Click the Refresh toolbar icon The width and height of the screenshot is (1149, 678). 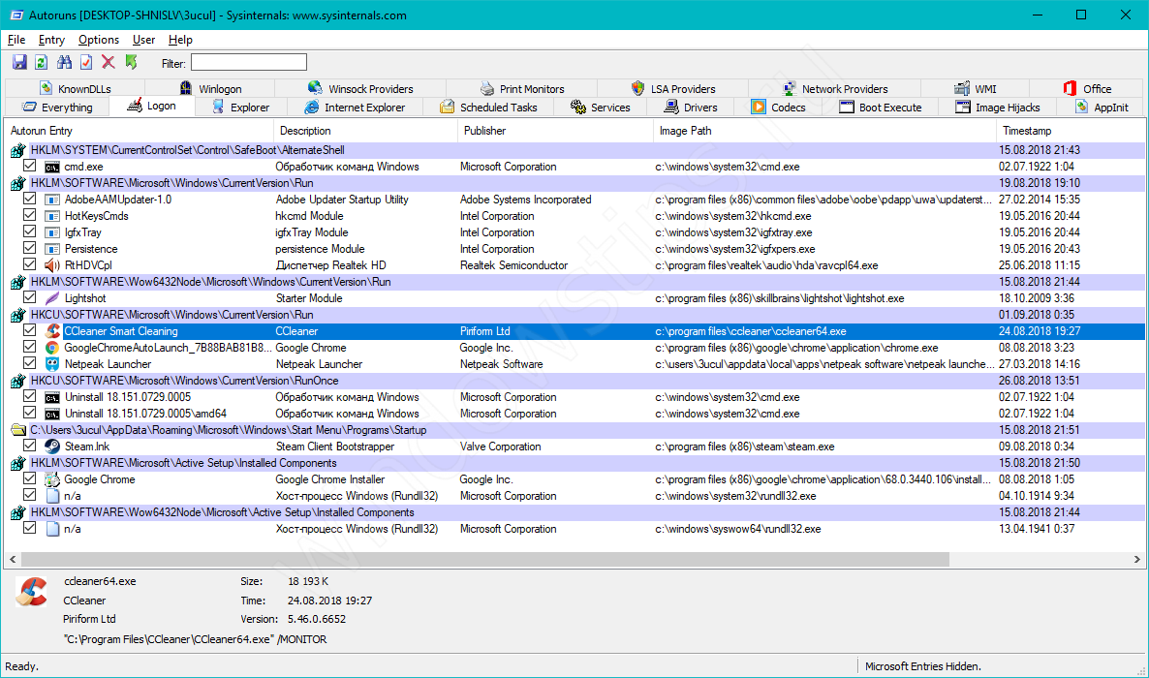pyautogui.click(x=42, y=63)
